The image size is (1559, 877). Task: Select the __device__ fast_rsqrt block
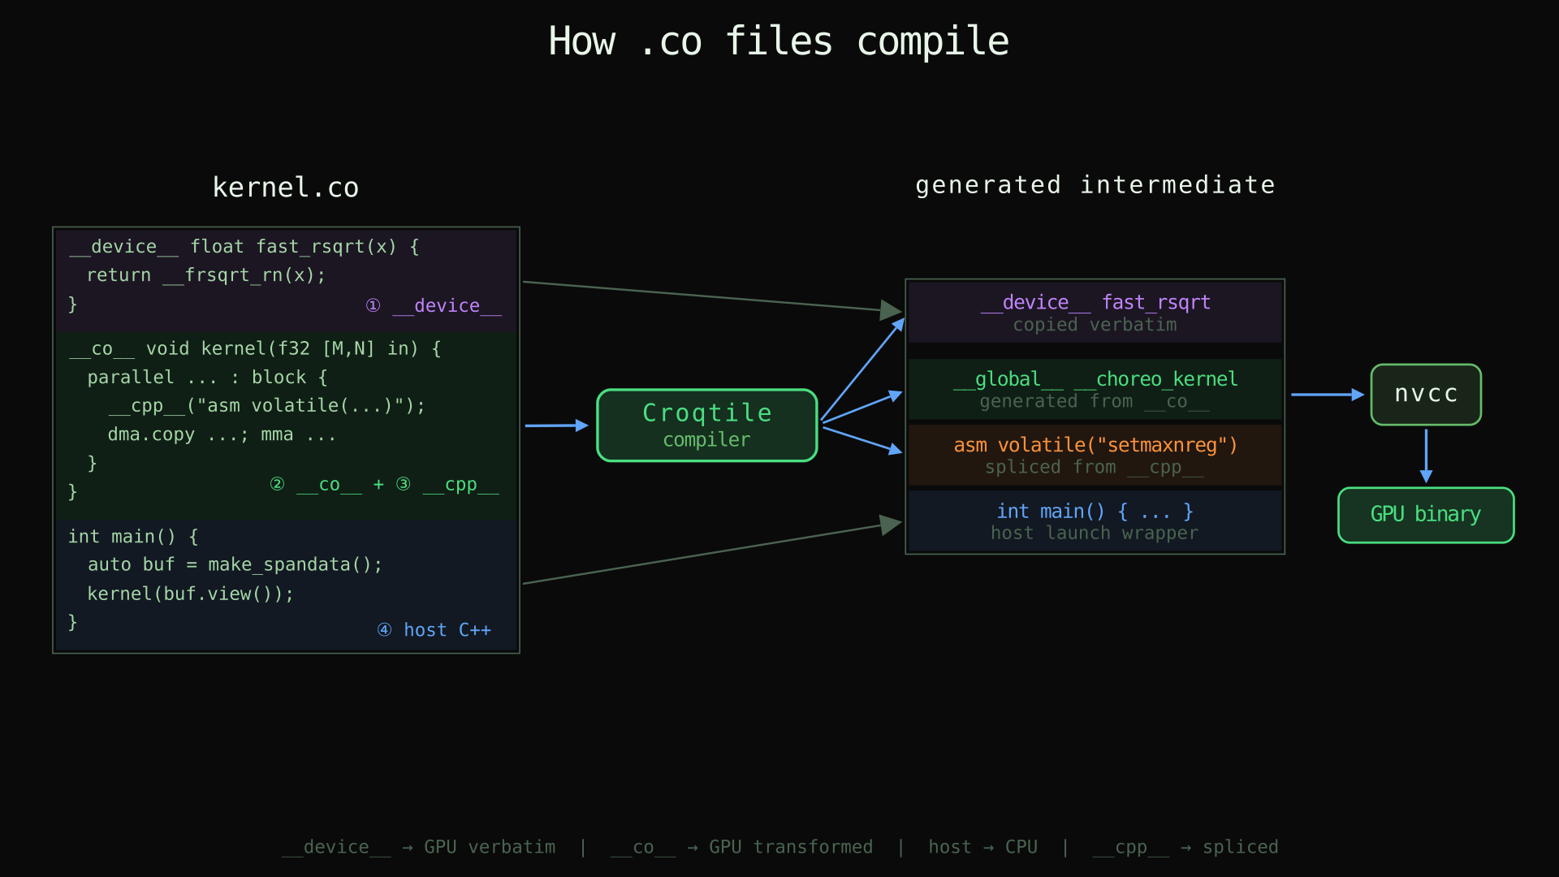(1095, 311)
